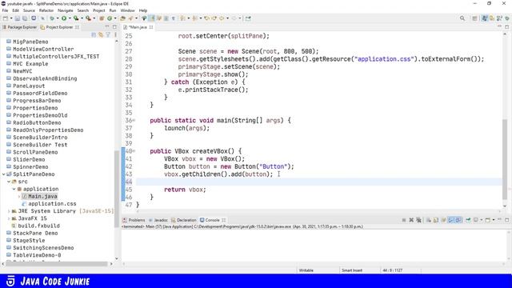The height and width of the screenshot is (288, 512).
Task: Open the Run menu
Action: point(113,10)
